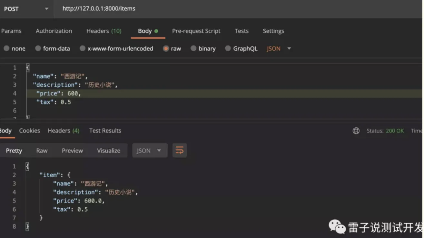Open the request Settings tab
Screen dimensions: 424x238
pos(273,31)
